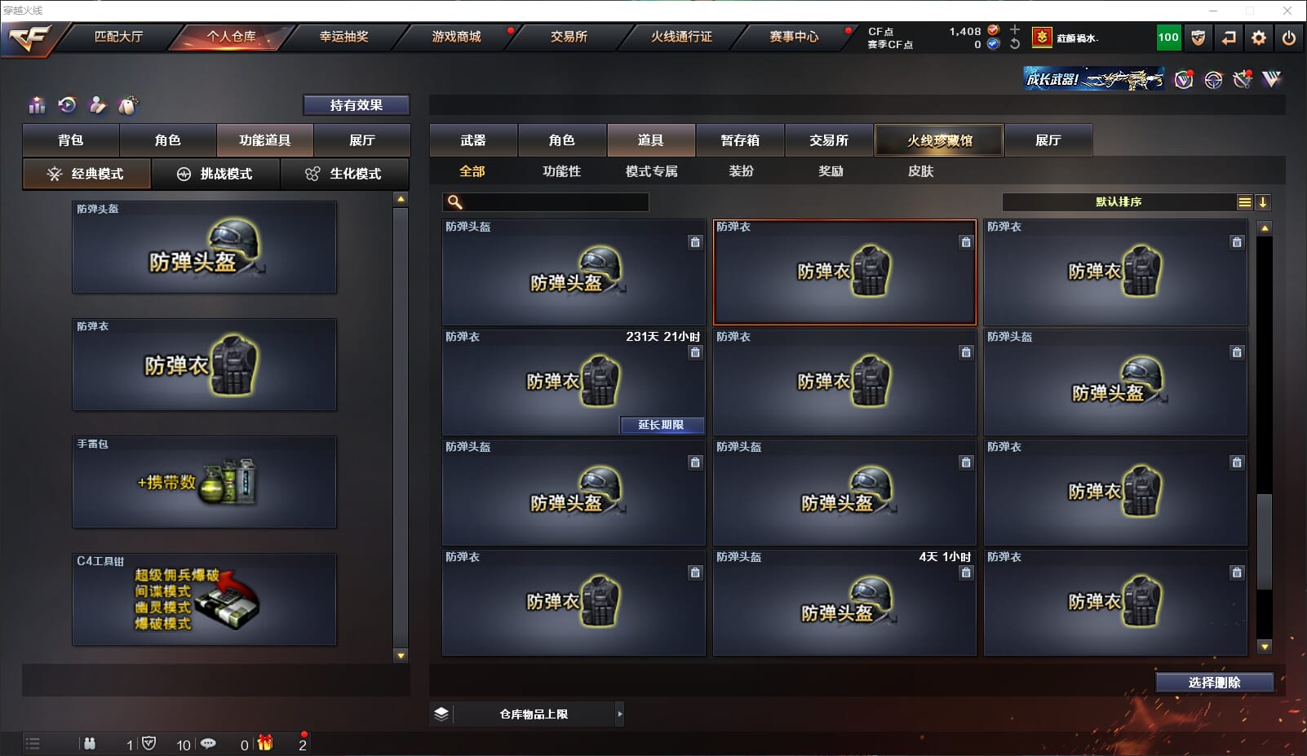This screenshot has height=756, width=1307.
Task: Click the dog tag icon
Action: click(x=128, y=105)
